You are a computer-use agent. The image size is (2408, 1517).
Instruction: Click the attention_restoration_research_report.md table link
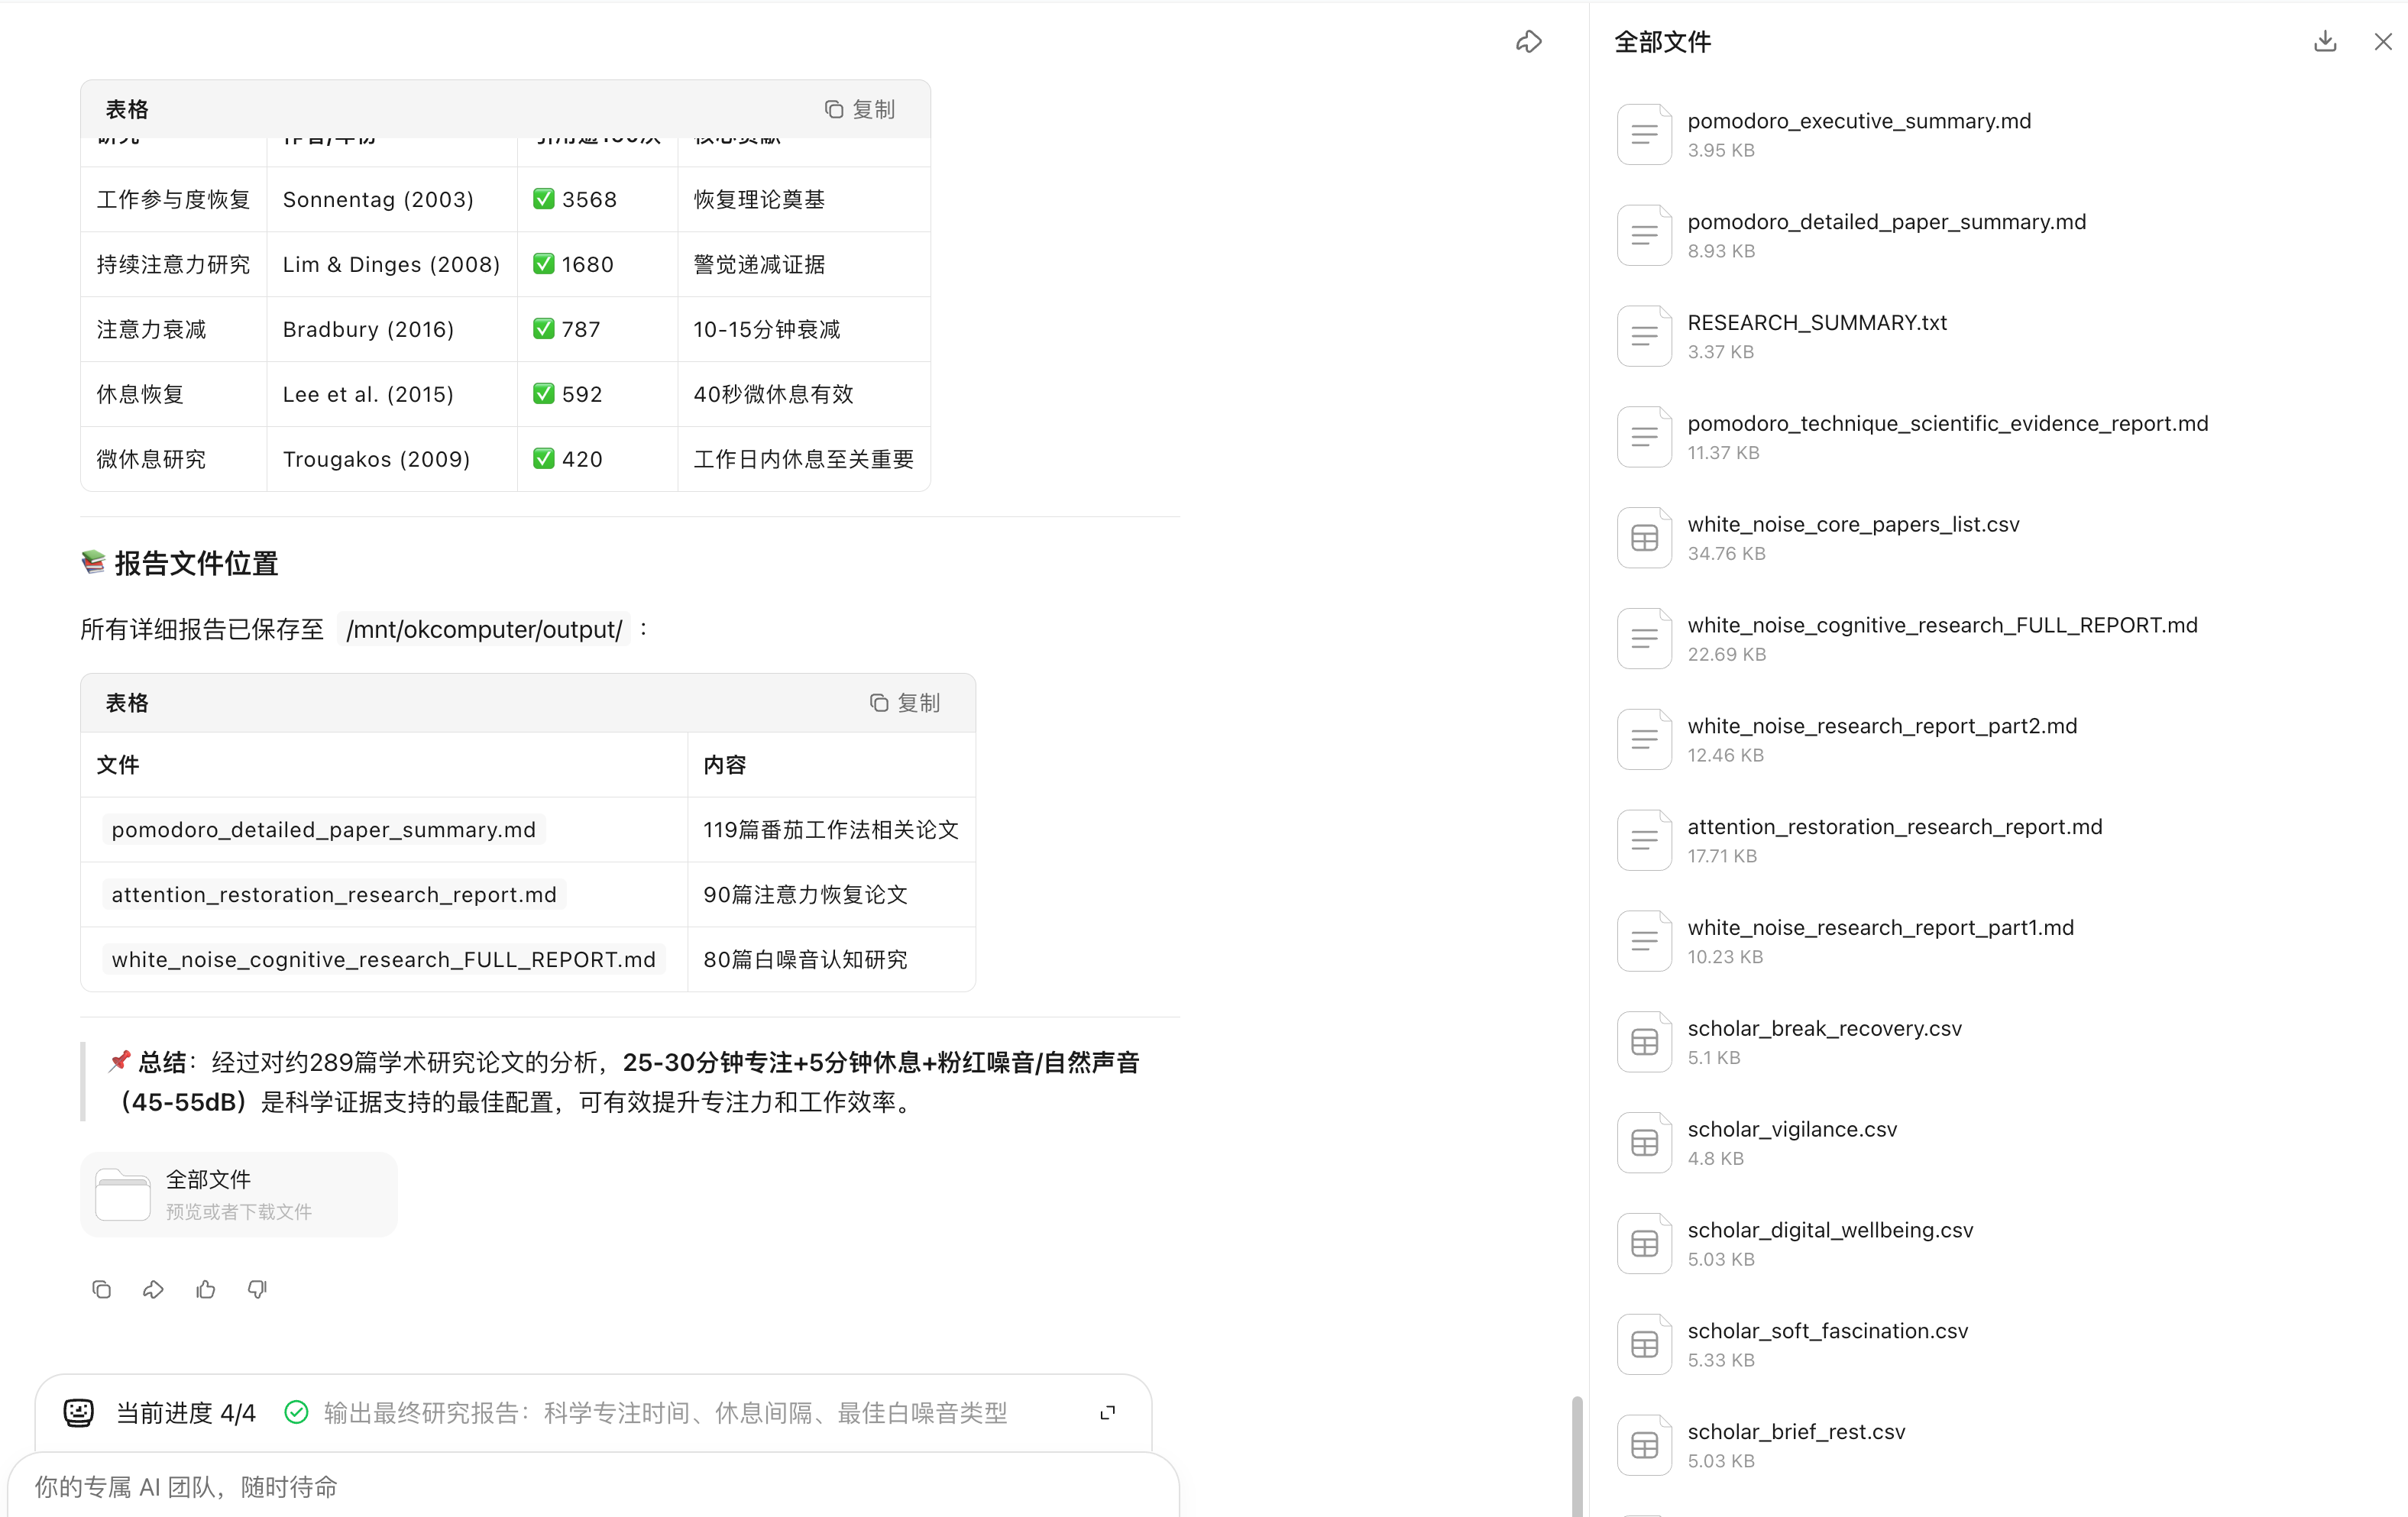(x=334, y=895)
